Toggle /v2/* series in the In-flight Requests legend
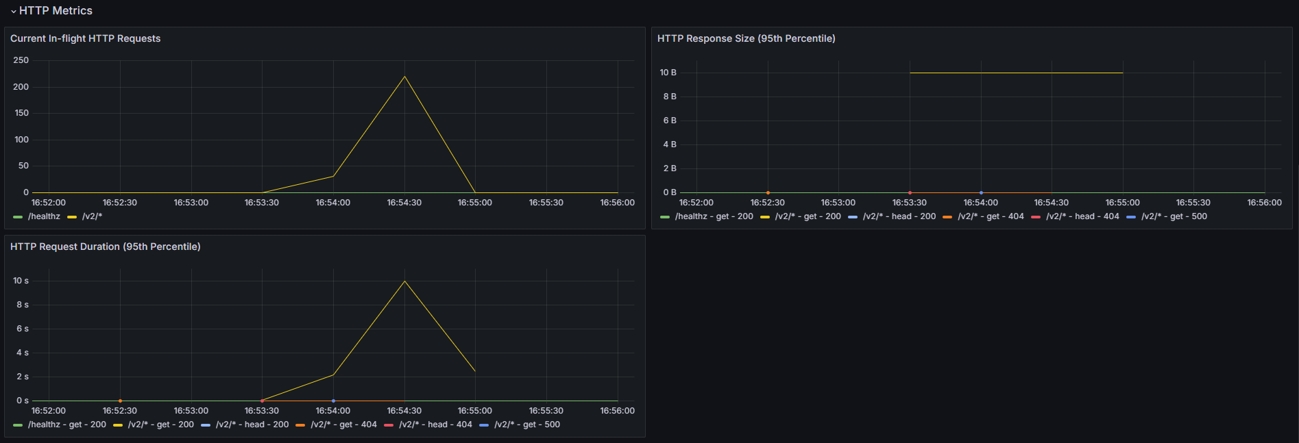 coord(92,216)
